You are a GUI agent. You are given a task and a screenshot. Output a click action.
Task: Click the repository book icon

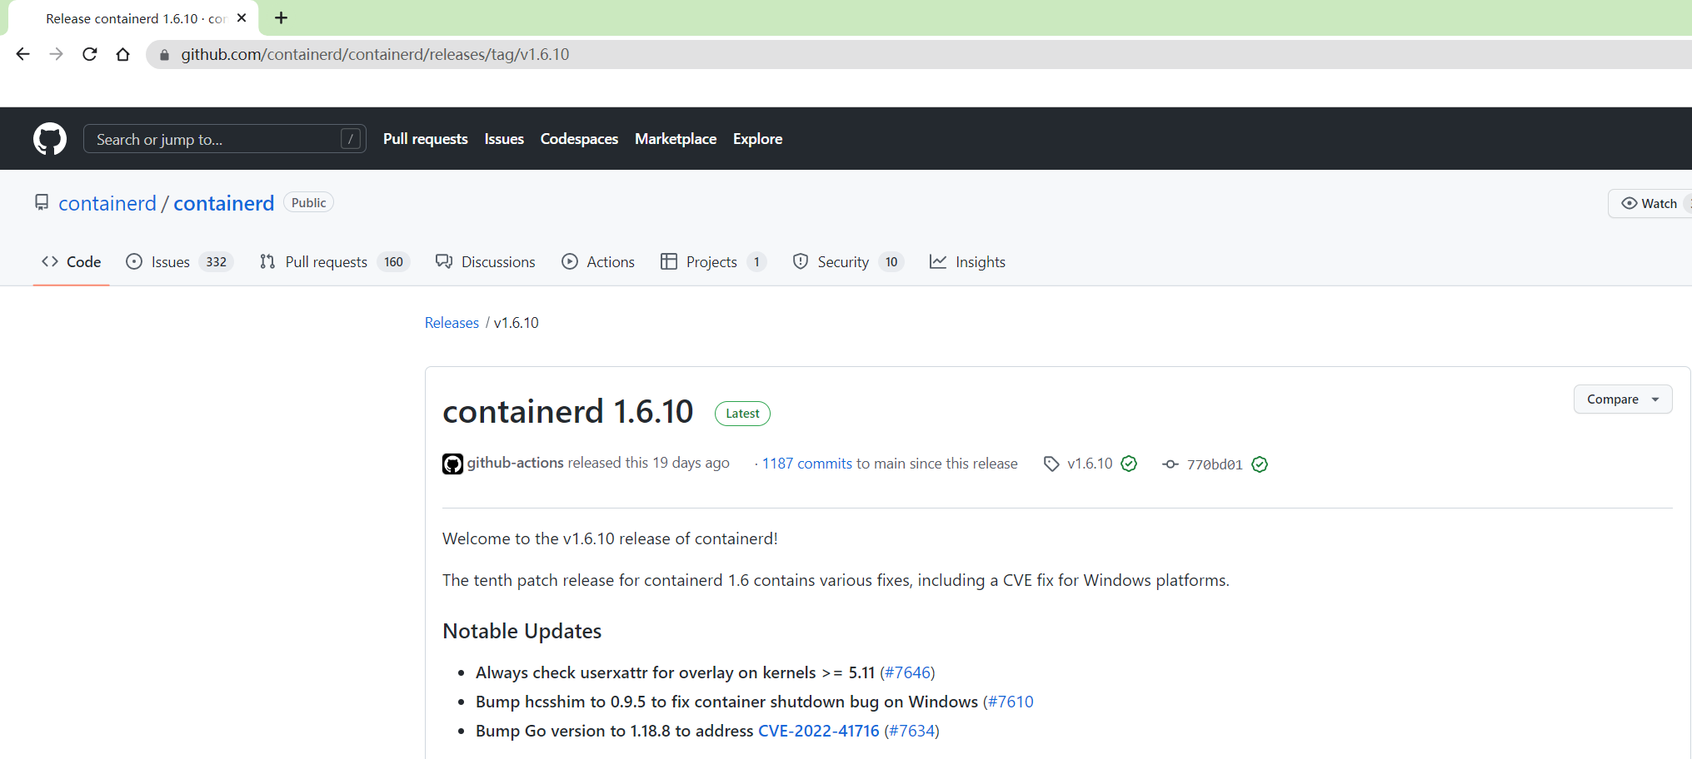pyautogui.click(x=42, y=202)
